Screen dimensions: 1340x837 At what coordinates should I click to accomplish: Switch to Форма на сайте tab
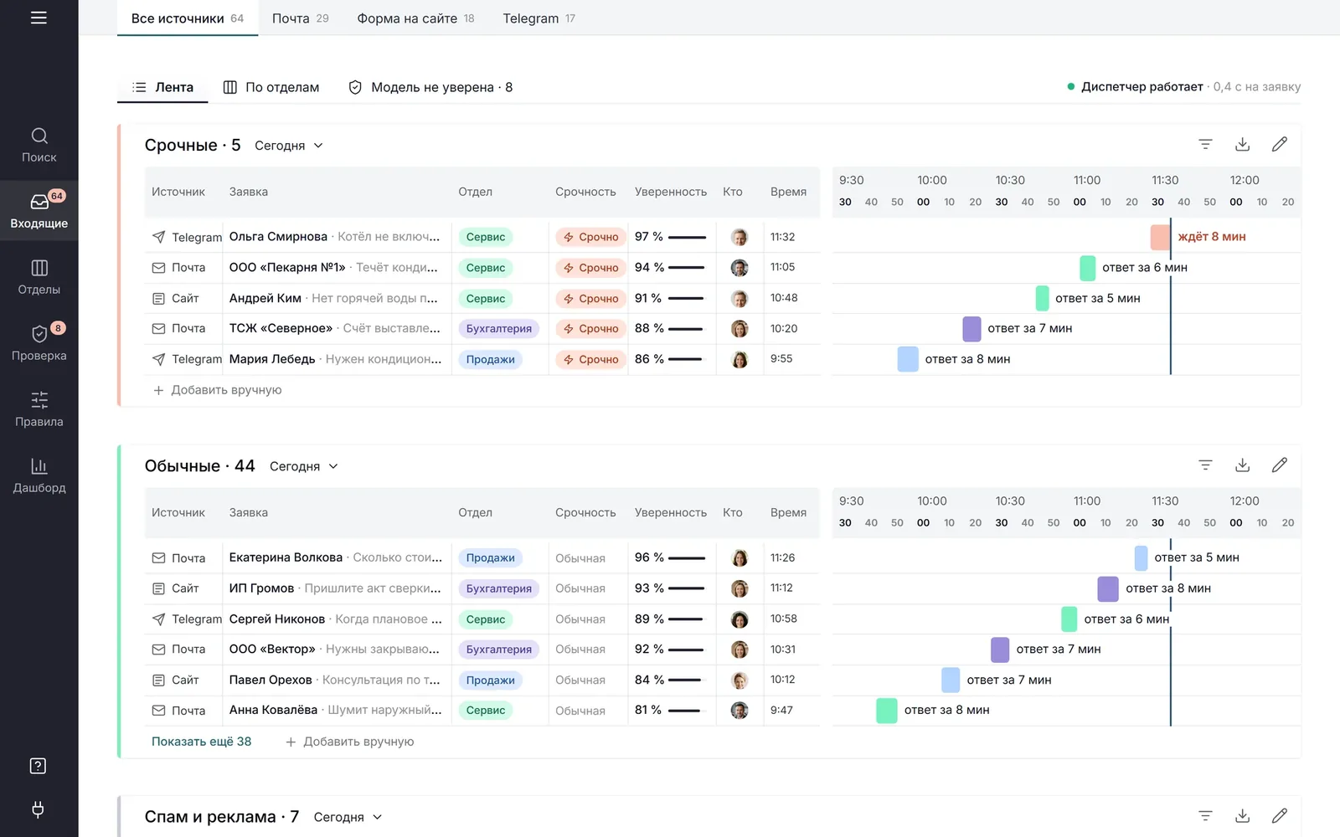(415, 18)
